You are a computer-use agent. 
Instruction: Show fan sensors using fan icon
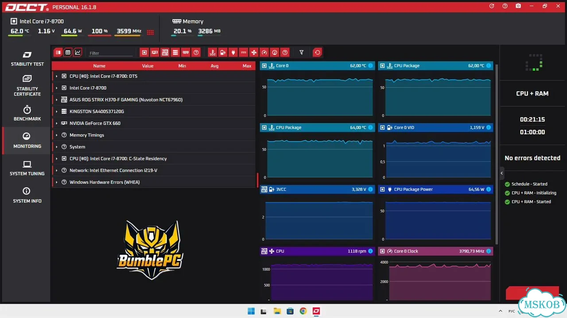click(x=254, y=53)
